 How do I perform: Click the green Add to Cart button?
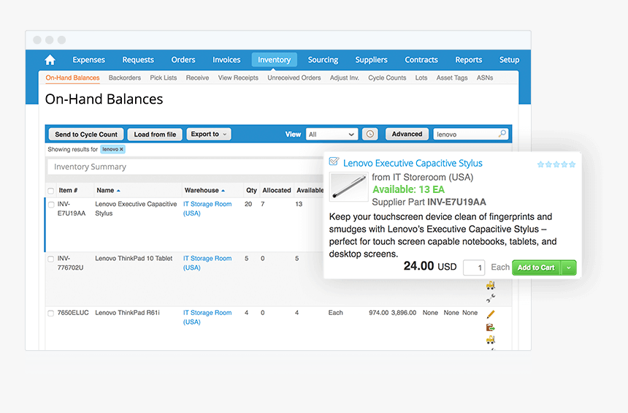[x=536, y=268]
